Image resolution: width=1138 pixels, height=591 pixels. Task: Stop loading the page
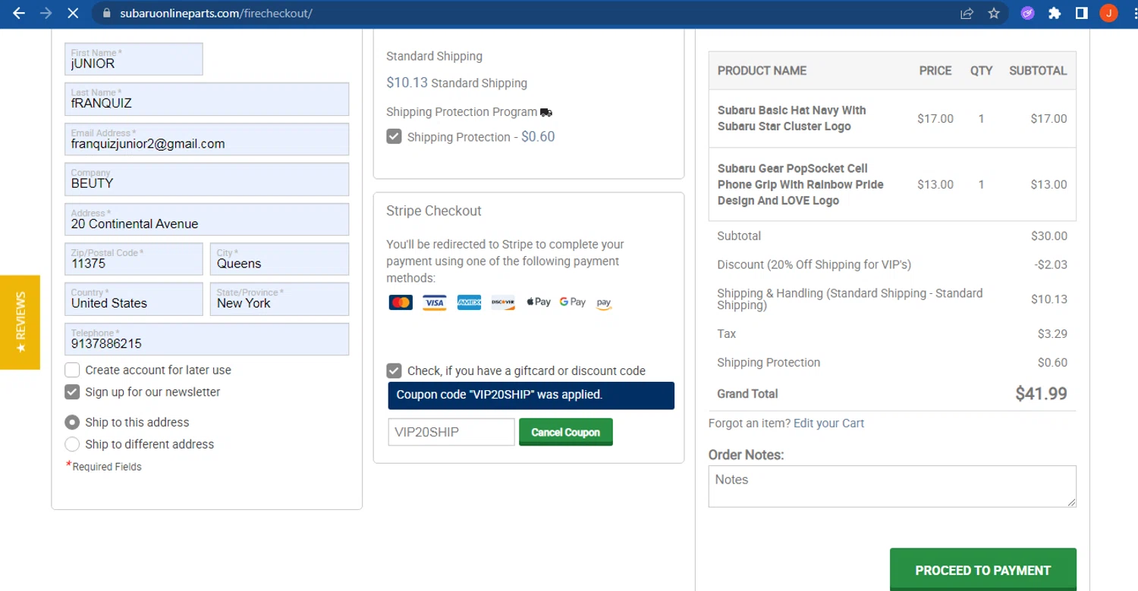point(73,13)
